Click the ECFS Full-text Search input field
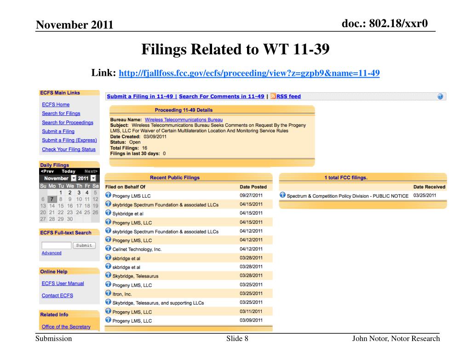471x353 pixels. click(57, 245)
